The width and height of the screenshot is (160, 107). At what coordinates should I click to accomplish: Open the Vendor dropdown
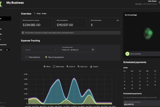pos(41,50)
